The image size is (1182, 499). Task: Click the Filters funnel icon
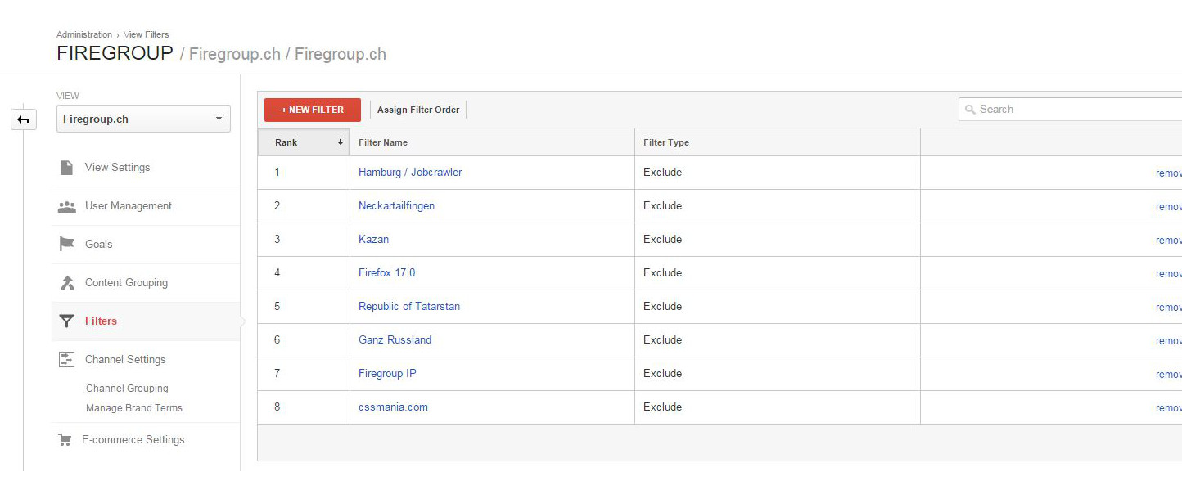(67, 321)
